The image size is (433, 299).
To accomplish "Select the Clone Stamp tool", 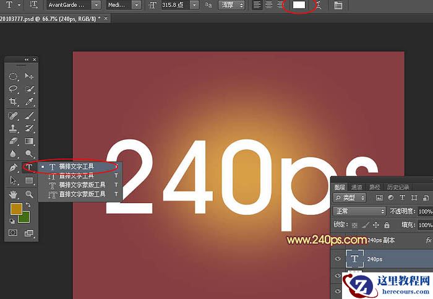I will click(x=13, y=128).
